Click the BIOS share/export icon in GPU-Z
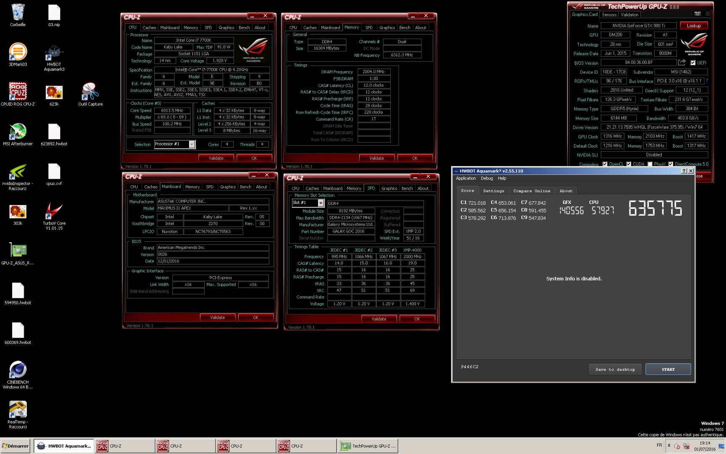This screenshot has height=454, width=726. [682, 62]
